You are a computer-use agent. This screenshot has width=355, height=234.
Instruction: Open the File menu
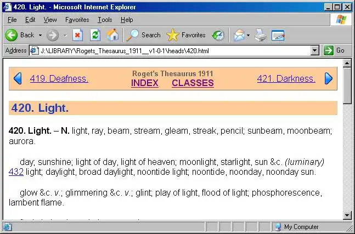pos(12,20)
